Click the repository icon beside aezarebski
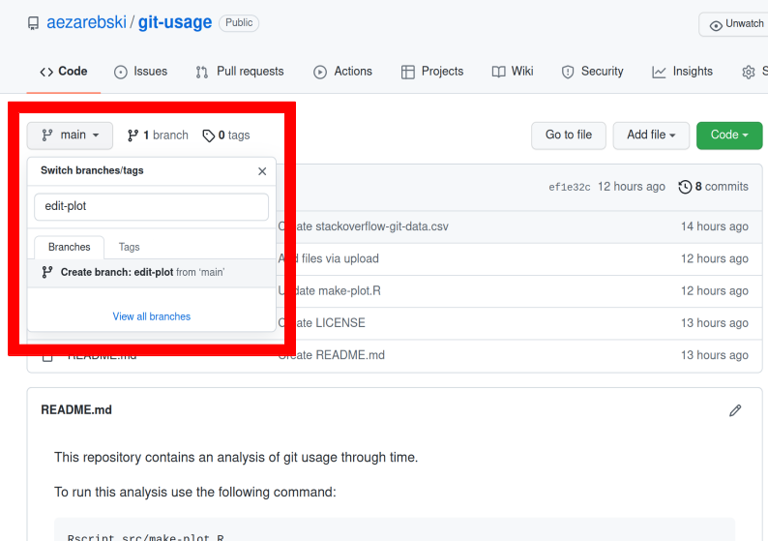The height and width of the screenshot is (541, 768). (33, 23)
